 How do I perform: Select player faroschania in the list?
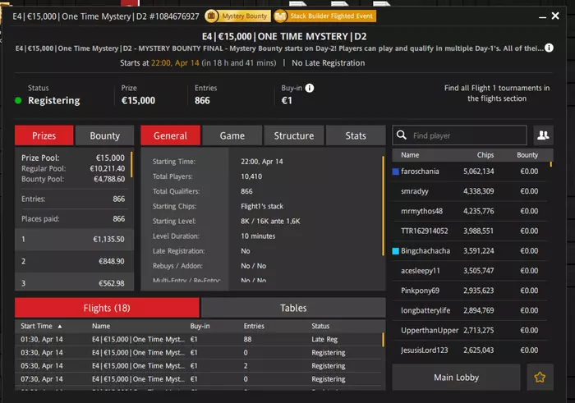pos(470,172)
